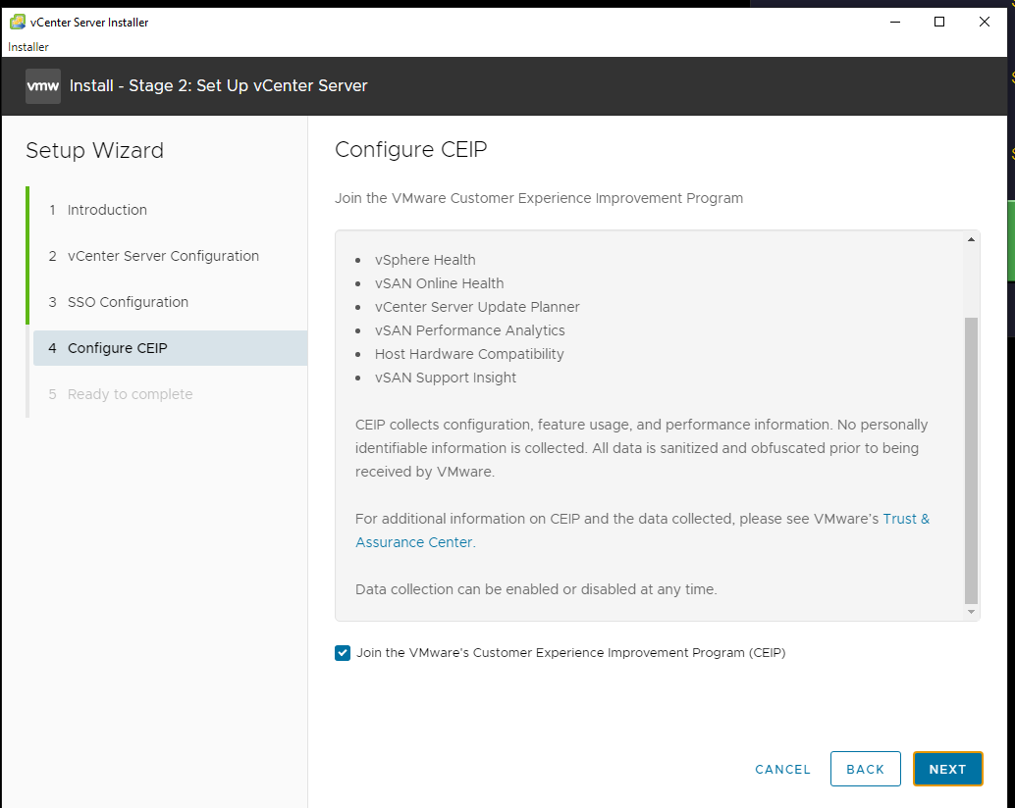Select the Configure CEIP step

[170, 348]
